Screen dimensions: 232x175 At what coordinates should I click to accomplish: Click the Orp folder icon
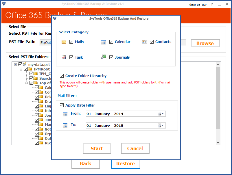click(41, 134)
